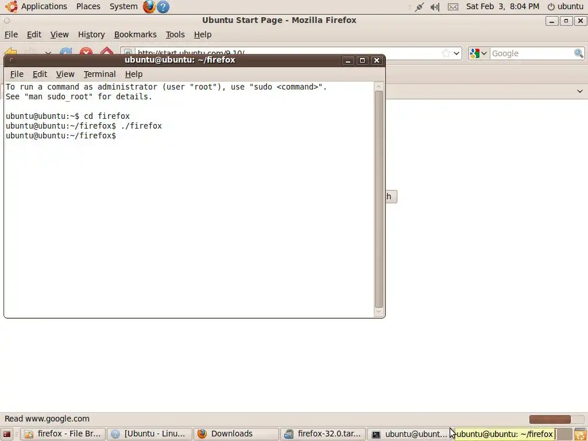Open the mail envelope indicator
588x441 pixels.
click(x=453, y=7)
